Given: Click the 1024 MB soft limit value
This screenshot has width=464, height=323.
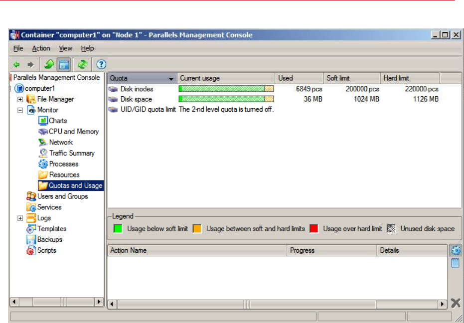Looking at the screenshot, I should click(366, 99).
